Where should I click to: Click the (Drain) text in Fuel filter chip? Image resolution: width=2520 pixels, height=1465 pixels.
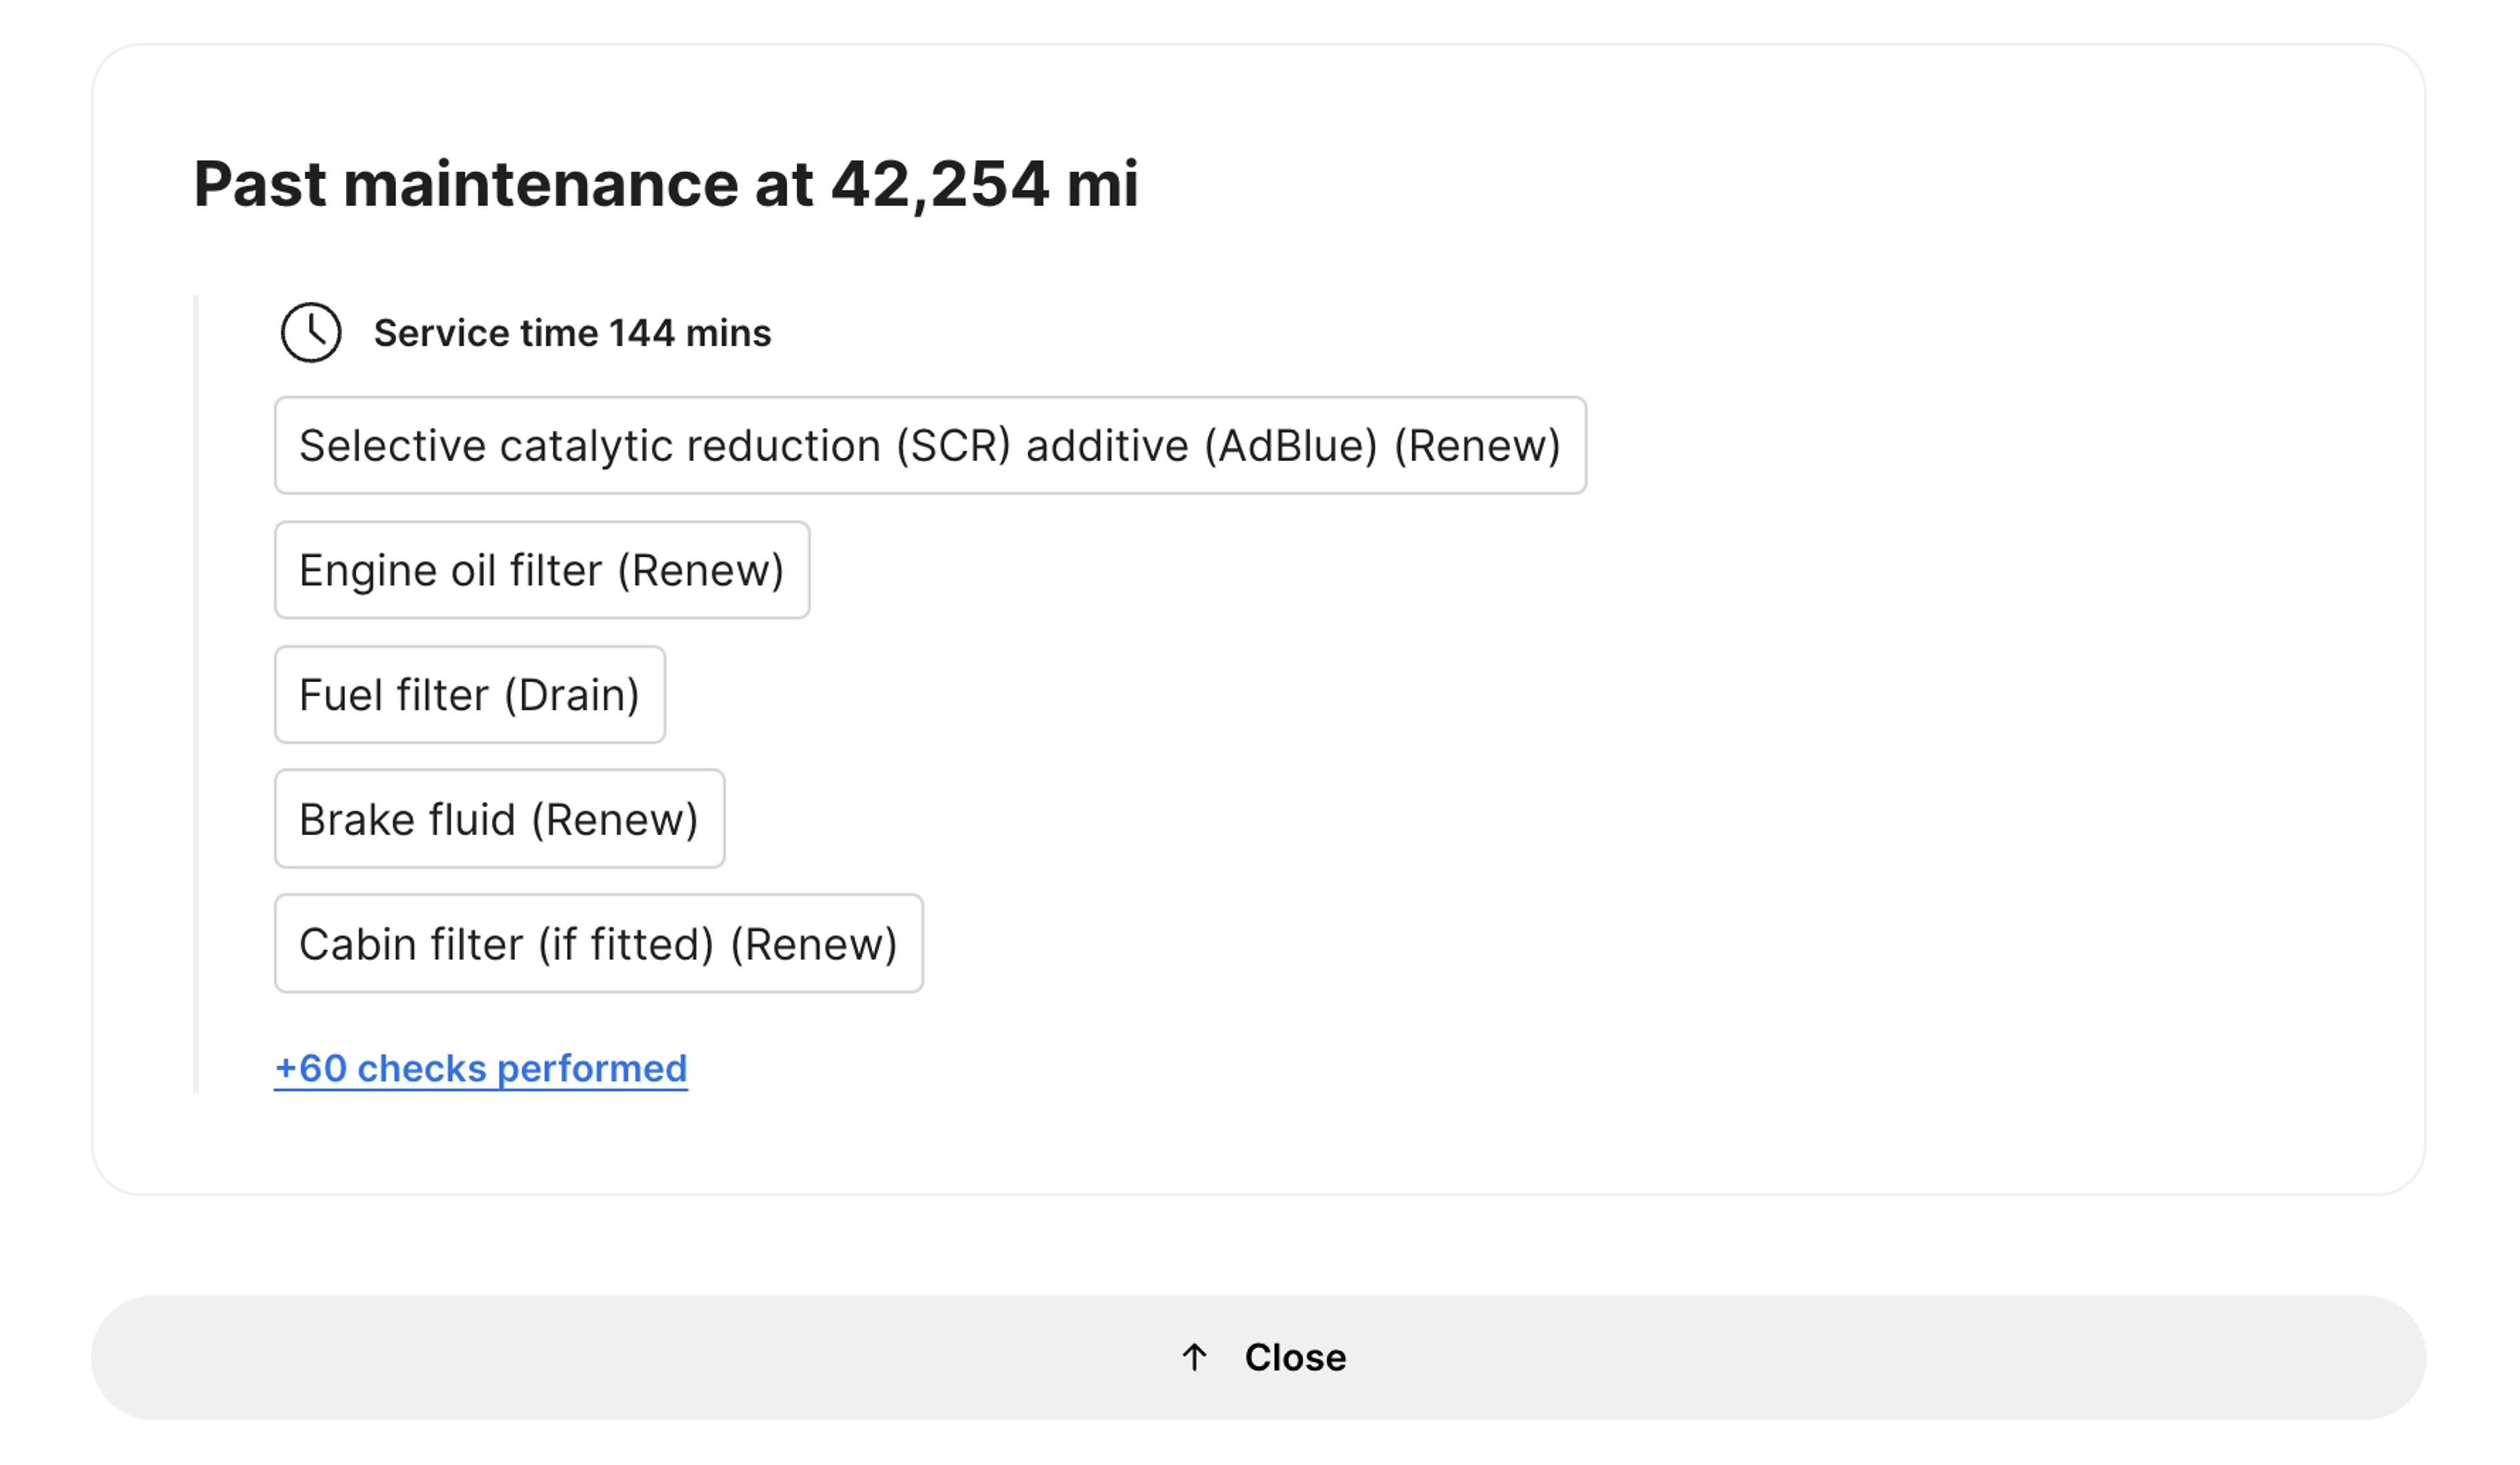click(x=572, y=694)
